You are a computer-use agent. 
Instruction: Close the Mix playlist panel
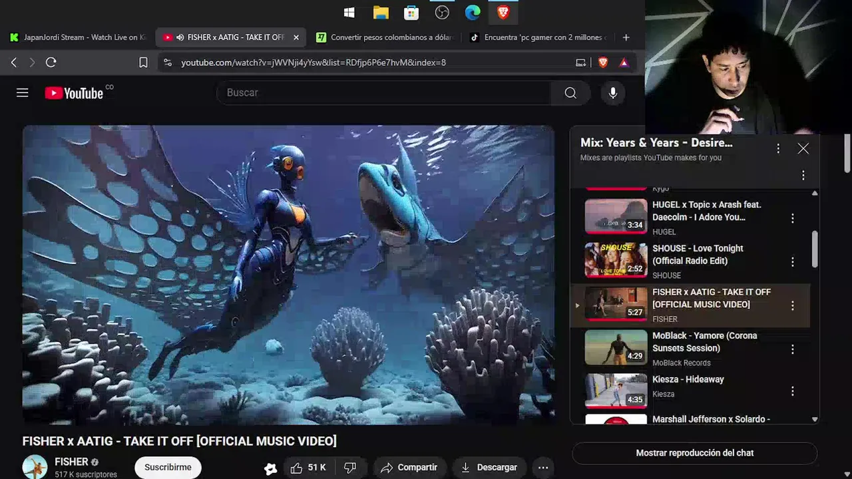click(x=803, y=148)
